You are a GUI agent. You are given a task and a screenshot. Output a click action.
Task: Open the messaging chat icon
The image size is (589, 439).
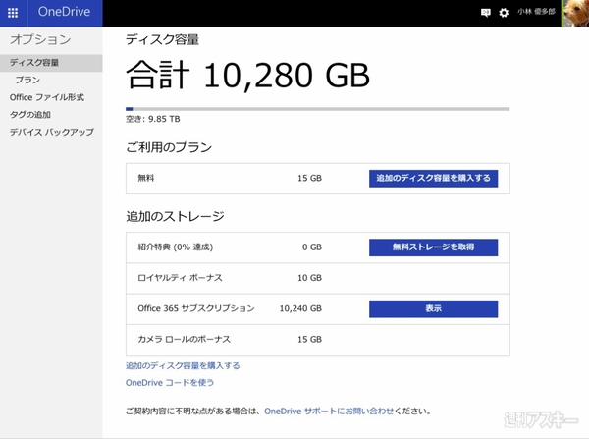(x=485, y=13)
